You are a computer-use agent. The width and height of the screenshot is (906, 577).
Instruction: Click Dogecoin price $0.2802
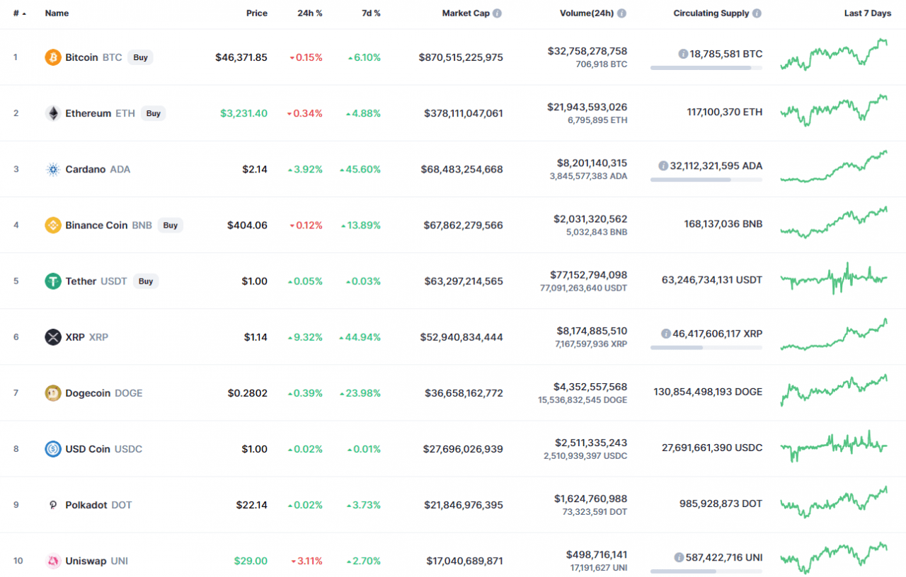pos(247,392)
